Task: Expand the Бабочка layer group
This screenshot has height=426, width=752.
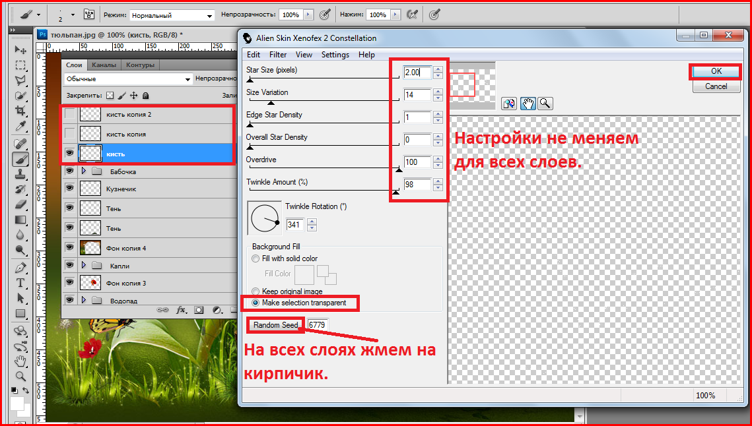Action: click(x=85, y=171)
